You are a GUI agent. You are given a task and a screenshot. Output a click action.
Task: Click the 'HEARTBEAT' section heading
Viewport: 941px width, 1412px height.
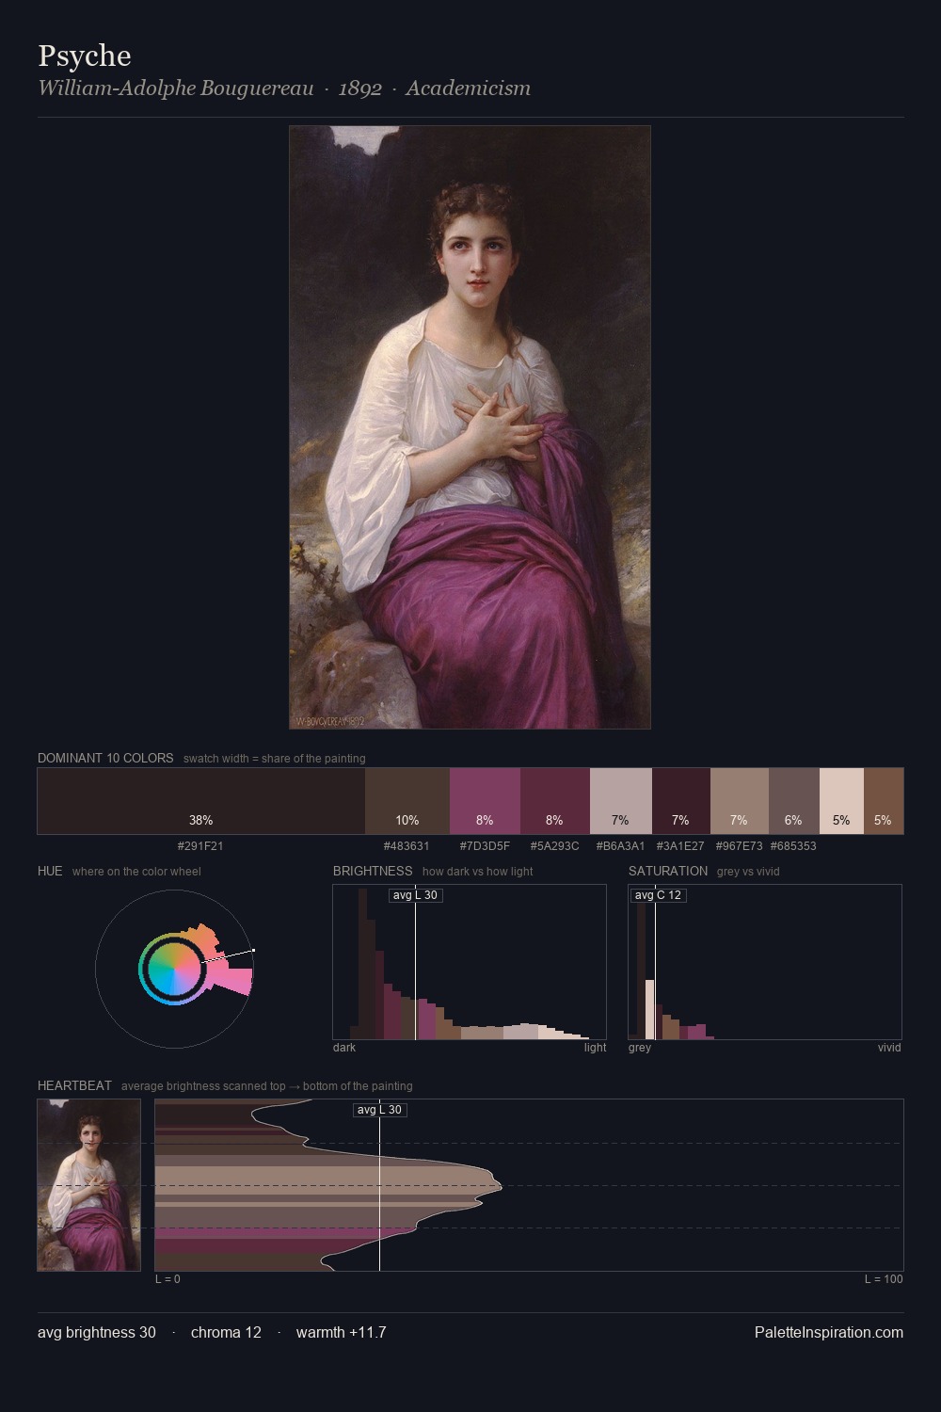74,1085
